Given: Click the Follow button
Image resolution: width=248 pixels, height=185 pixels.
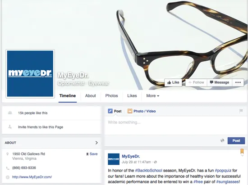Looking at the screenshot, I should (196, 82).
